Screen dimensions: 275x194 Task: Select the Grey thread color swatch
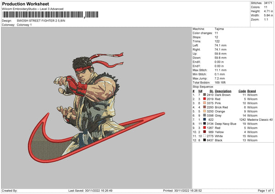click(x=204, y=115)
